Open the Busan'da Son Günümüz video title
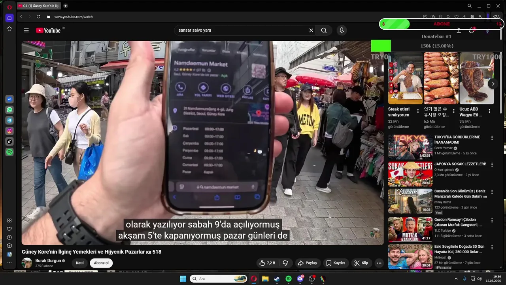This screenshot has width=506, height=285. point(461,194)
